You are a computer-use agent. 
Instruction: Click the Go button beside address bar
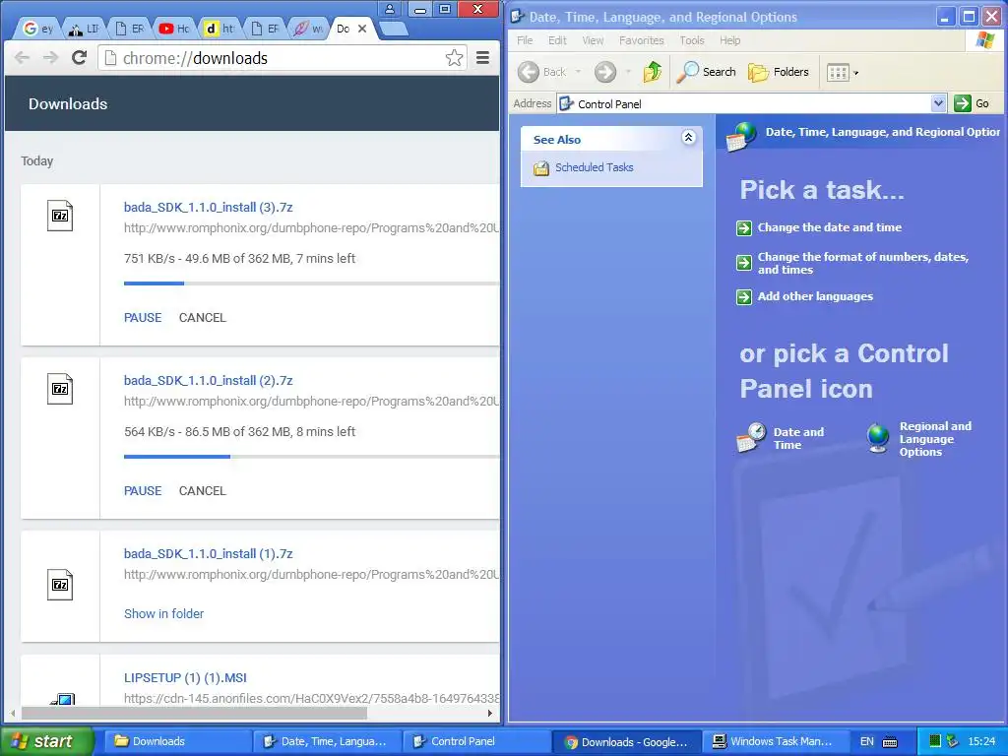(973, 103)
